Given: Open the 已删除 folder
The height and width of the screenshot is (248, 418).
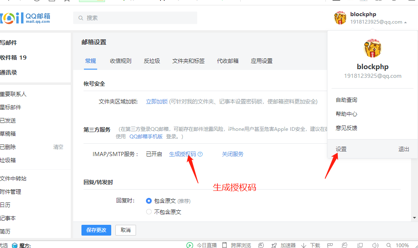Looking at the screenshot, I should point(8,147).
